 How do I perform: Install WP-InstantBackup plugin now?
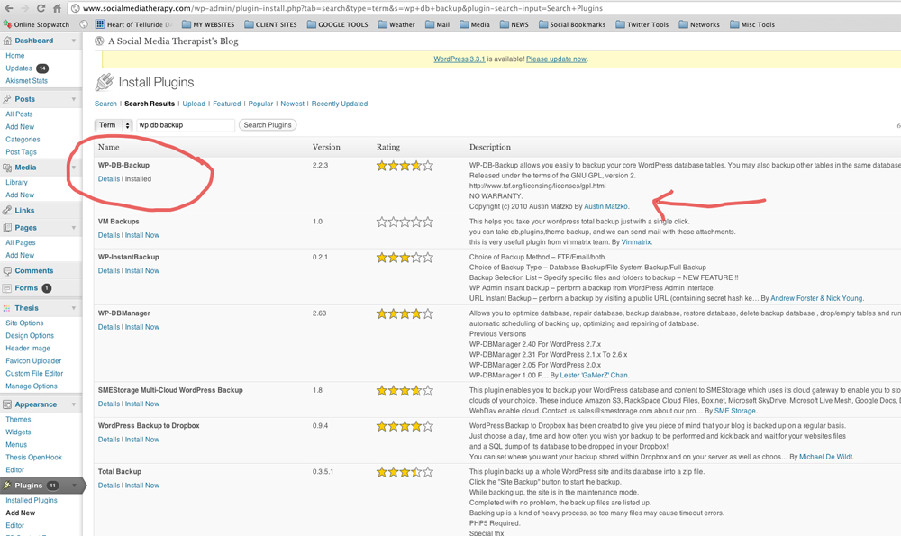coord(142,270)
